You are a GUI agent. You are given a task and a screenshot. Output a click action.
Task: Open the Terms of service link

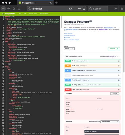68,34
